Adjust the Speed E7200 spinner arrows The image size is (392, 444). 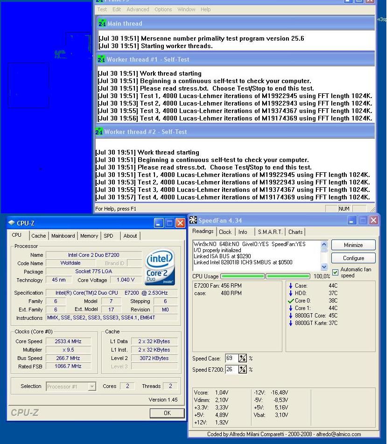[242, 369]
